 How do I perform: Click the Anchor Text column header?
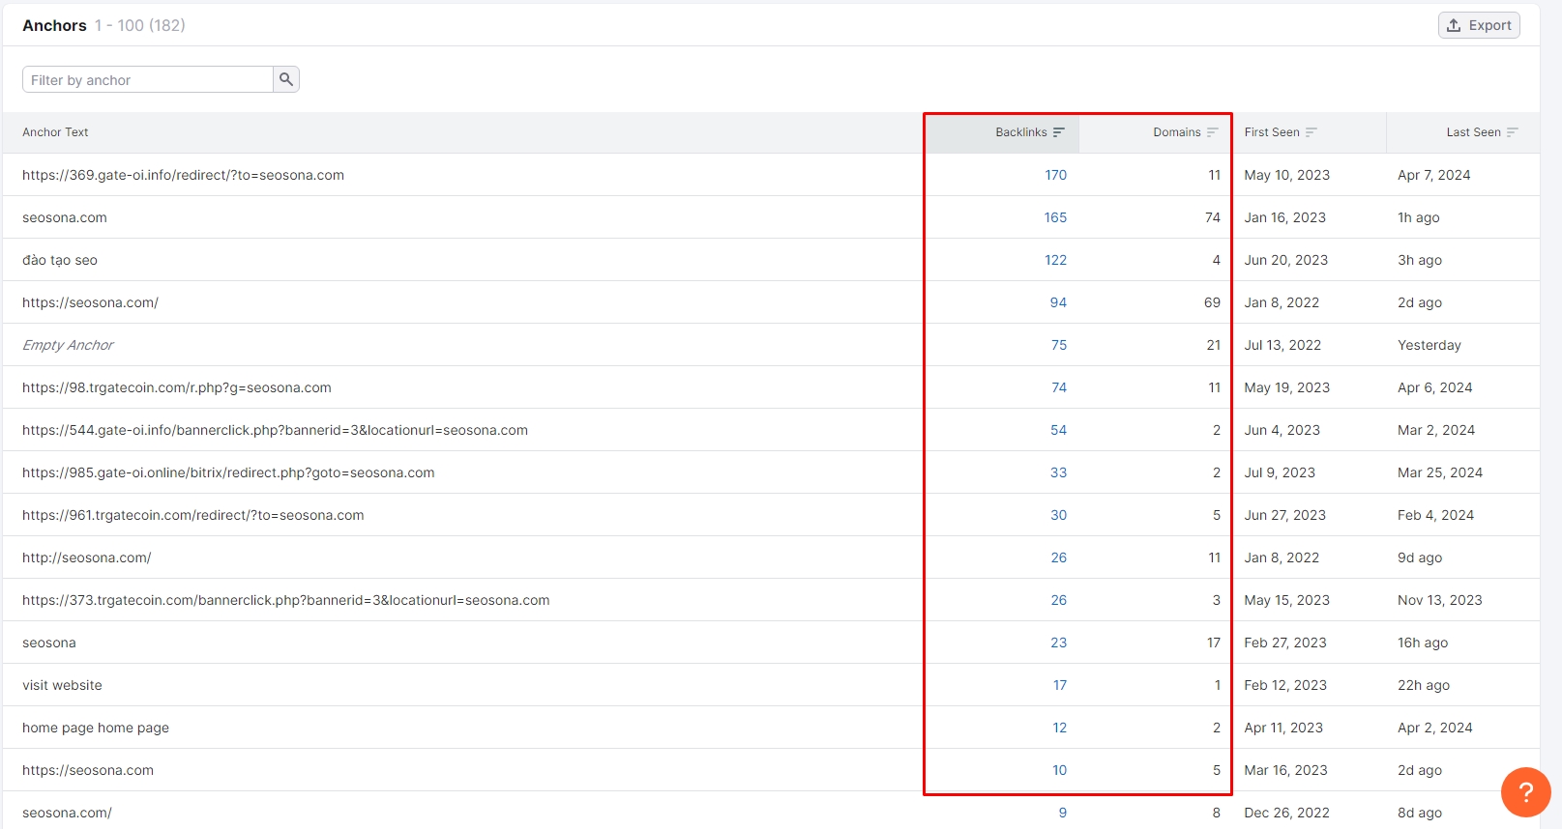pos(55,132)
